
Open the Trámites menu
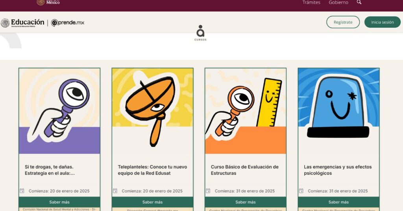tap(311, 3)
